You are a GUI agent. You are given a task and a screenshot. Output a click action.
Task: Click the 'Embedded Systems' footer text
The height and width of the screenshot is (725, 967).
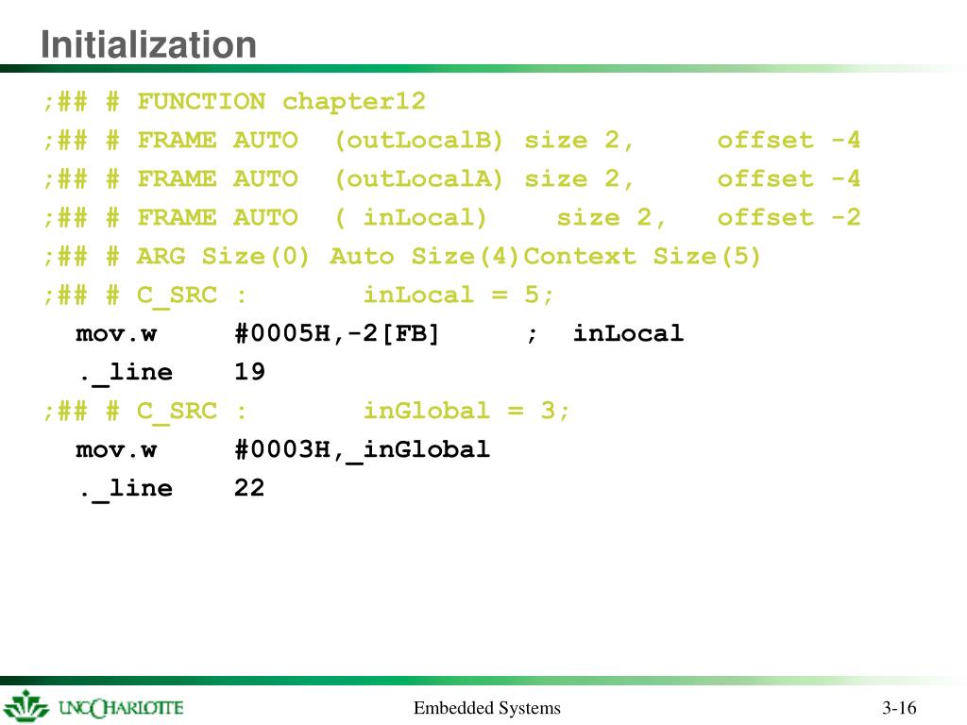(x=487, y=708)
